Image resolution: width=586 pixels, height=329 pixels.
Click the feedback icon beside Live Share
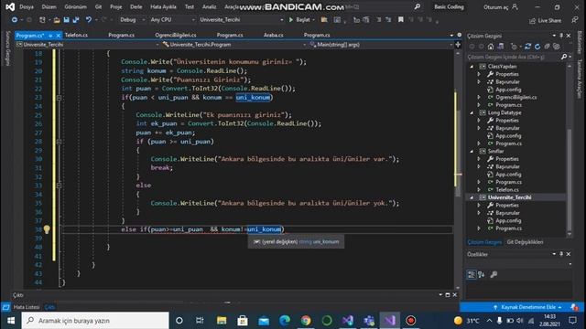pyautogui.click(x=575, y=20)
